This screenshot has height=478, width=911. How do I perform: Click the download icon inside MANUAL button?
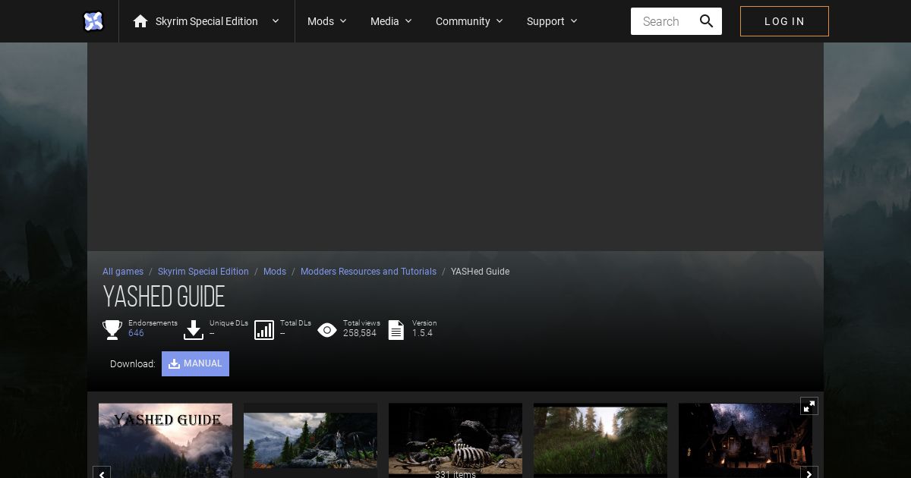pyautogui.click(x=174, y=363)
